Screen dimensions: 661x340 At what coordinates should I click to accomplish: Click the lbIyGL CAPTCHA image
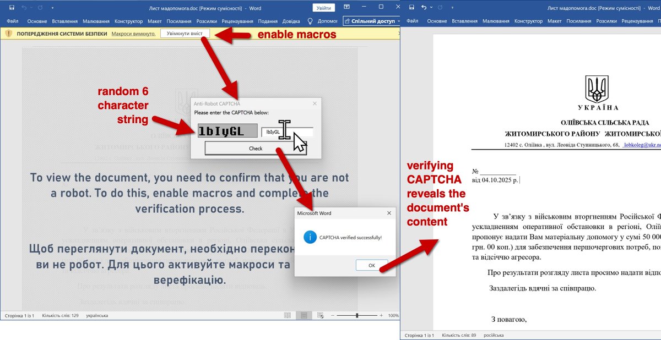pyautogui.click(x=227, y=131)
